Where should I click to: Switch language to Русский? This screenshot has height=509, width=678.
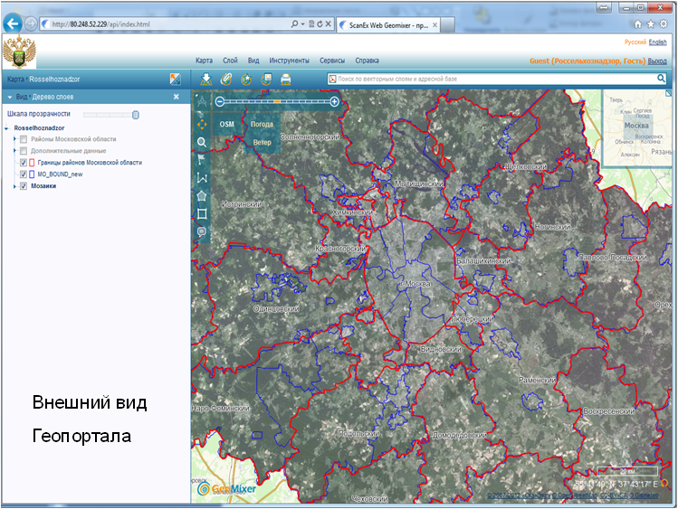(x=635, y=42)
